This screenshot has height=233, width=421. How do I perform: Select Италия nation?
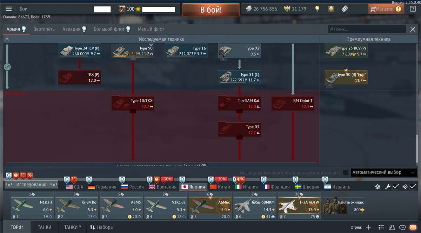(246, 187)
